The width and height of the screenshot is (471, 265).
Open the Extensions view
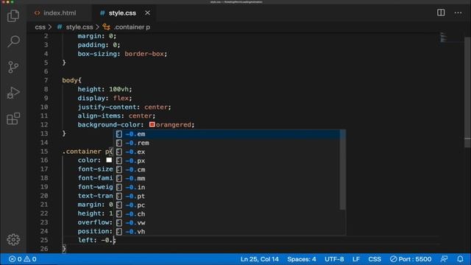(13, 119)
